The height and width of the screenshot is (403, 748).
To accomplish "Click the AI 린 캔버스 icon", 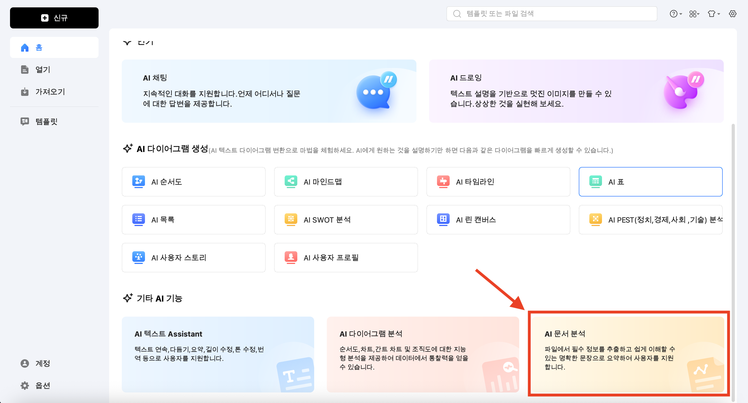I will 443,219.
